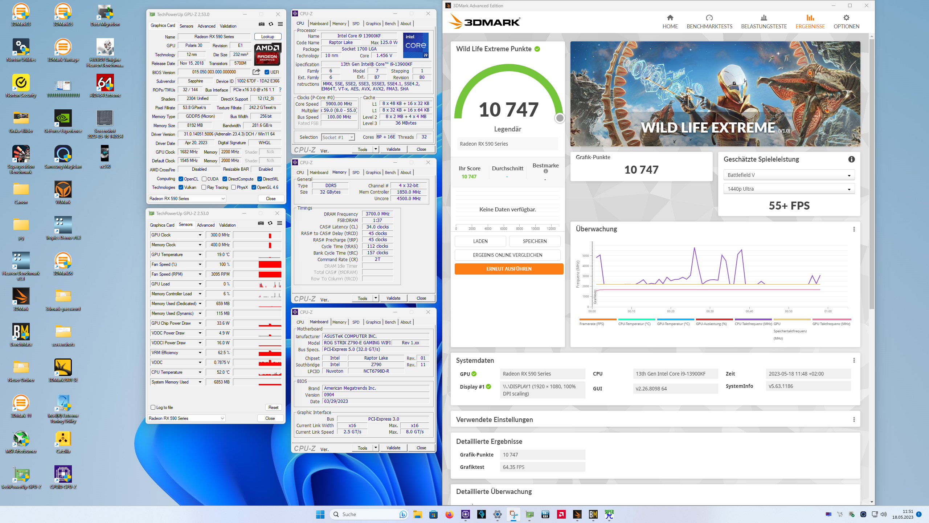
Task: Click the Bus Interface question mark in GPU-Z
Action: coord(280,90)
